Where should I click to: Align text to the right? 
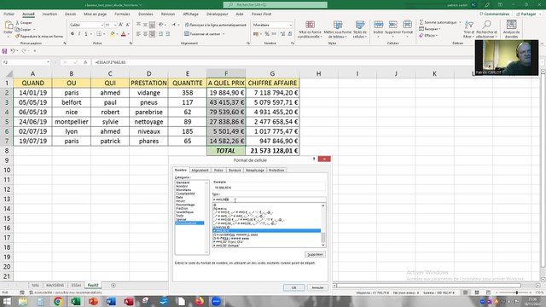point(152,34)
